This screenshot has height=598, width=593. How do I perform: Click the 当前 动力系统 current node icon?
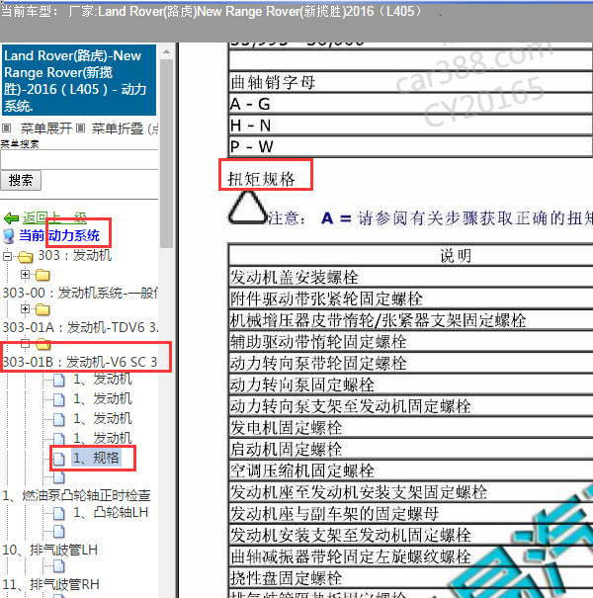pos(8,236)
